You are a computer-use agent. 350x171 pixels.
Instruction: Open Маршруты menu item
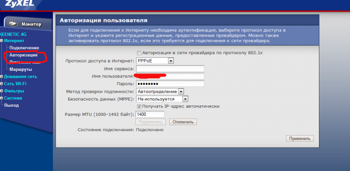pos(21,70)
